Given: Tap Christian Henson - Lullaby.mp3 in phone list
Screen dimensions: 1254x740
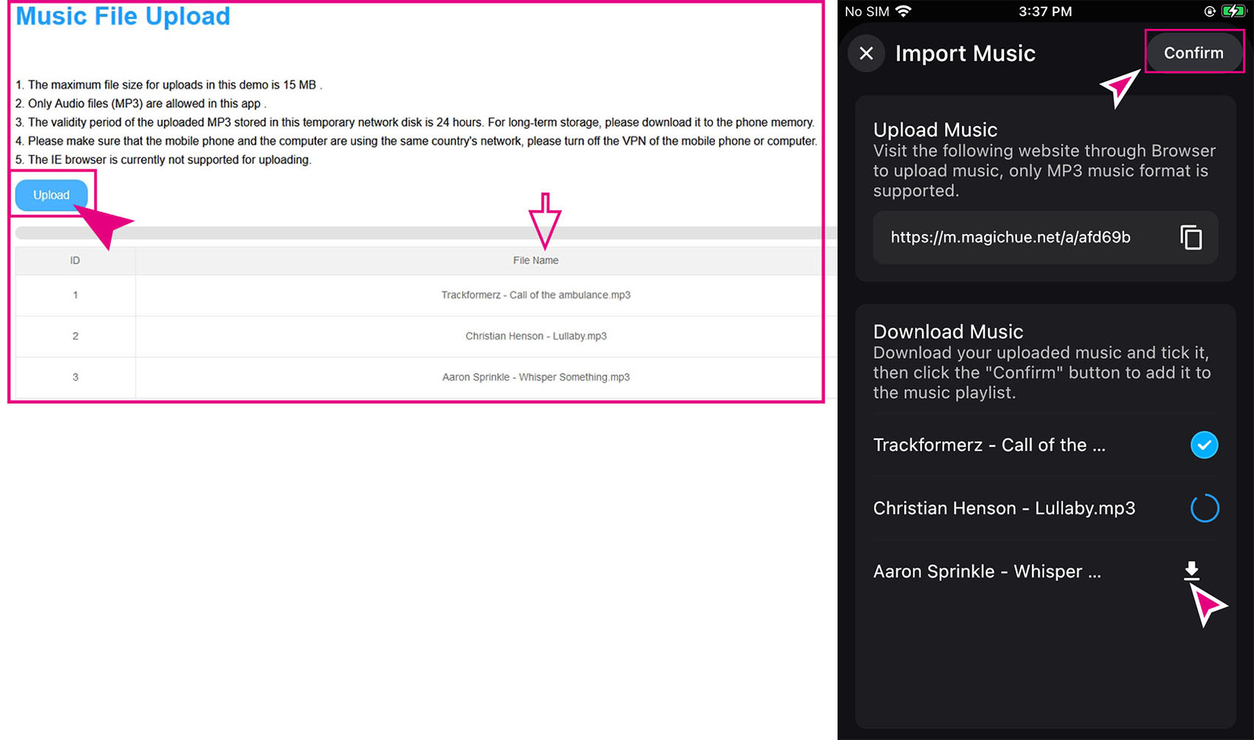Looking at the screenshot, I should (x=1003, y=508).
